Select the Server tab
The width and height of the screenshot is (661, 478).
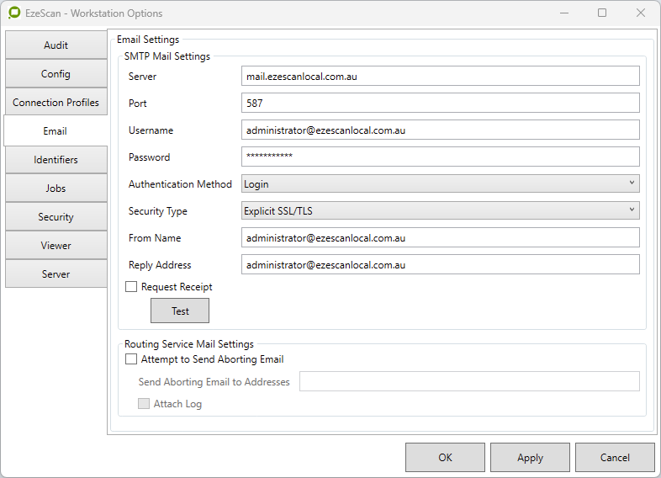pos(56,274)
